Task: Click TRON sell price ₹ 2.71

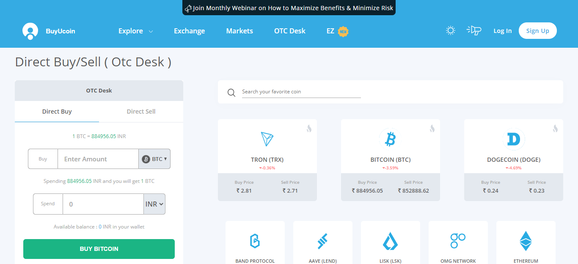Action: coord(290,191)
